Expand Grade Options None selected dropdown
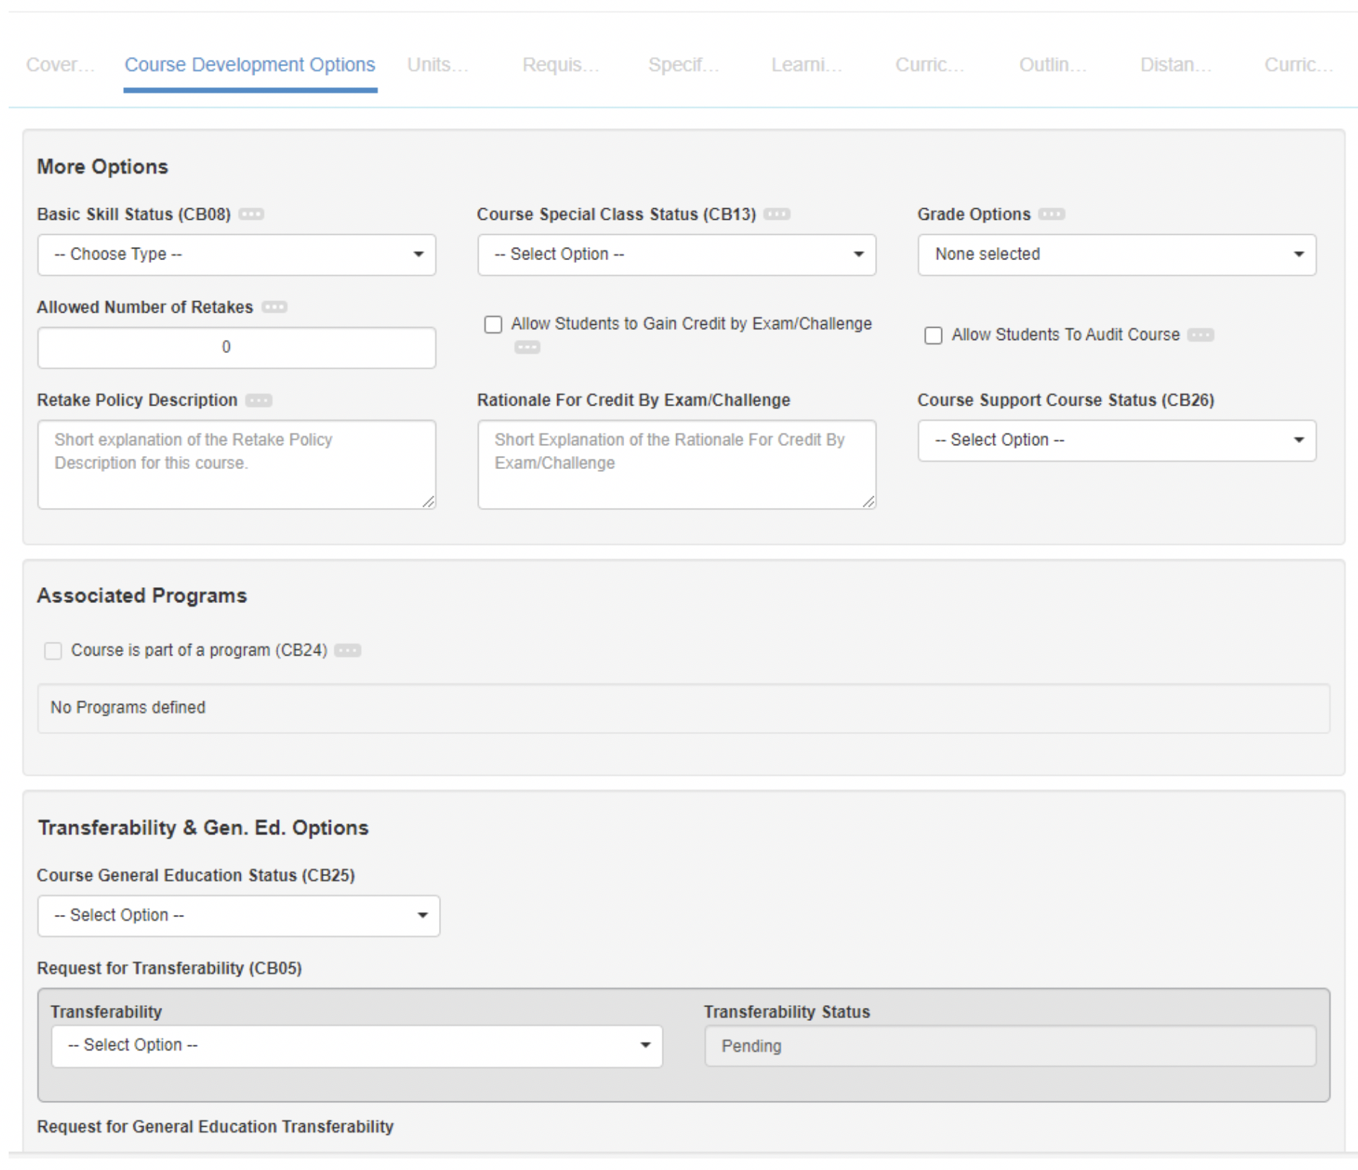Image resolution: width=1358 pixels, height=1170 pixels. pyautogui.click(x=1117, y=255)
